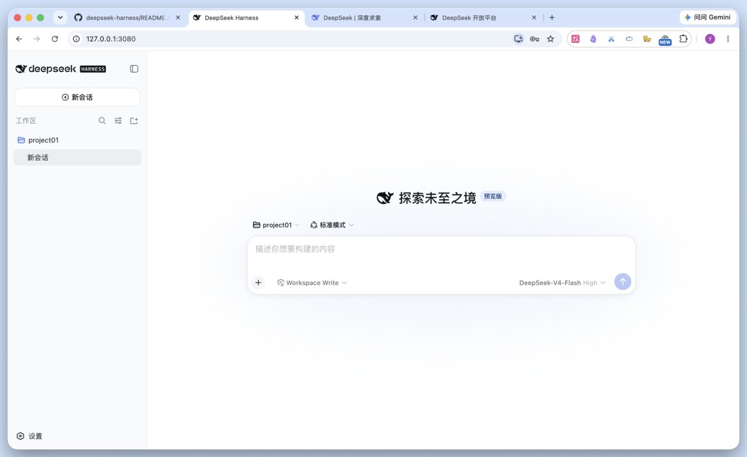
Task: Open workspace filter settings icon
Action: coord(118,121)
